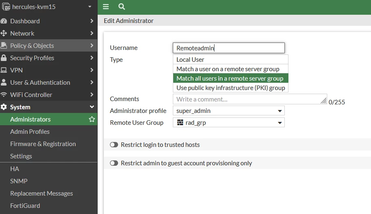The width and height of the screenshot is (371, 214).
Task: Click the comment box resize handle
Action: click(324, 101)
